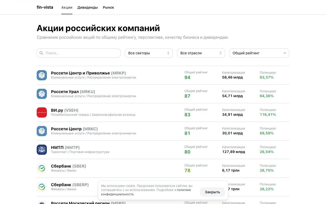Click capitalization 6,17 трлн

(231, 170)
